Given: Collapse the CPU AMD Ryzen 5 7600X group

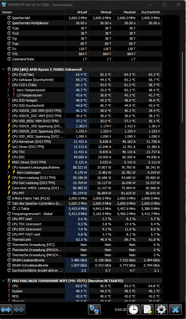Looking at the screenshot, I should tap(3, 69).
